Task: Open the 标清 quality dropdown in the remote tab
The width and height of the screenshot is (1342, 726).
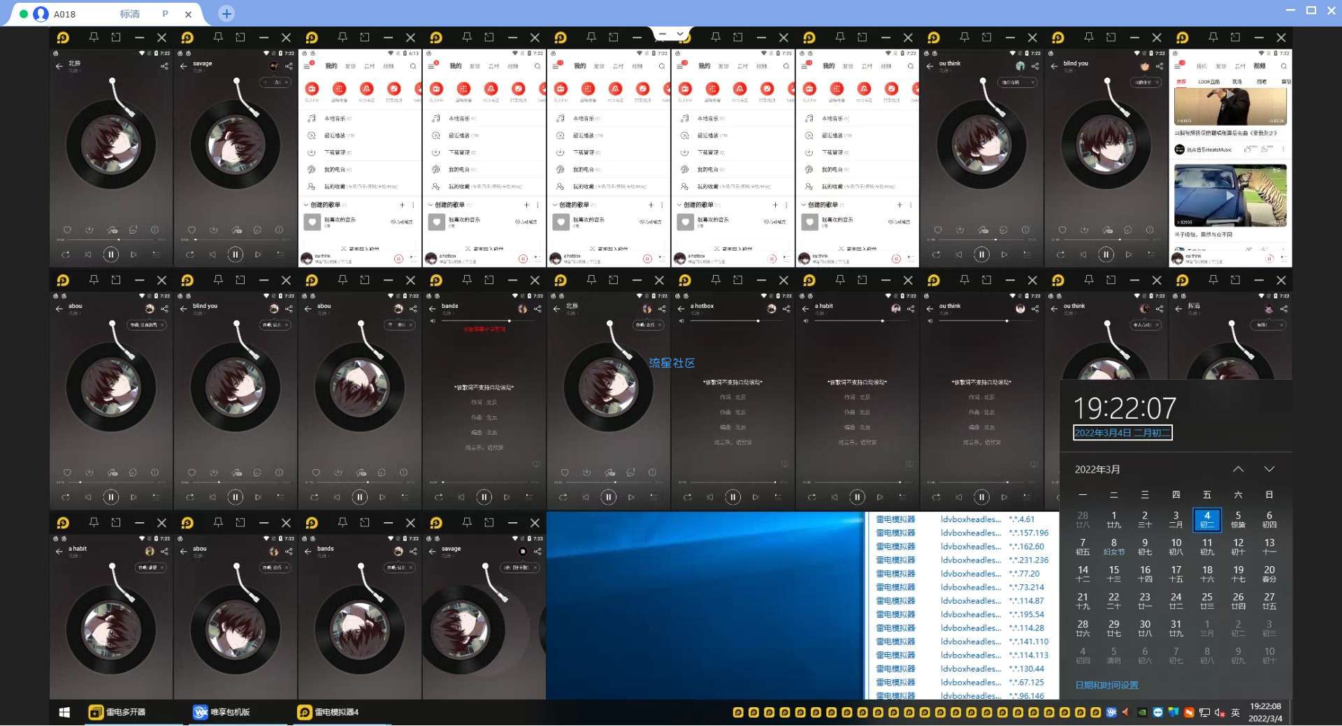Action: click(130, 14)
